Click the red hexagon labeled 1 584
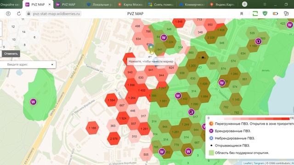This screenshot has width=294, height=165. (111, 100)
